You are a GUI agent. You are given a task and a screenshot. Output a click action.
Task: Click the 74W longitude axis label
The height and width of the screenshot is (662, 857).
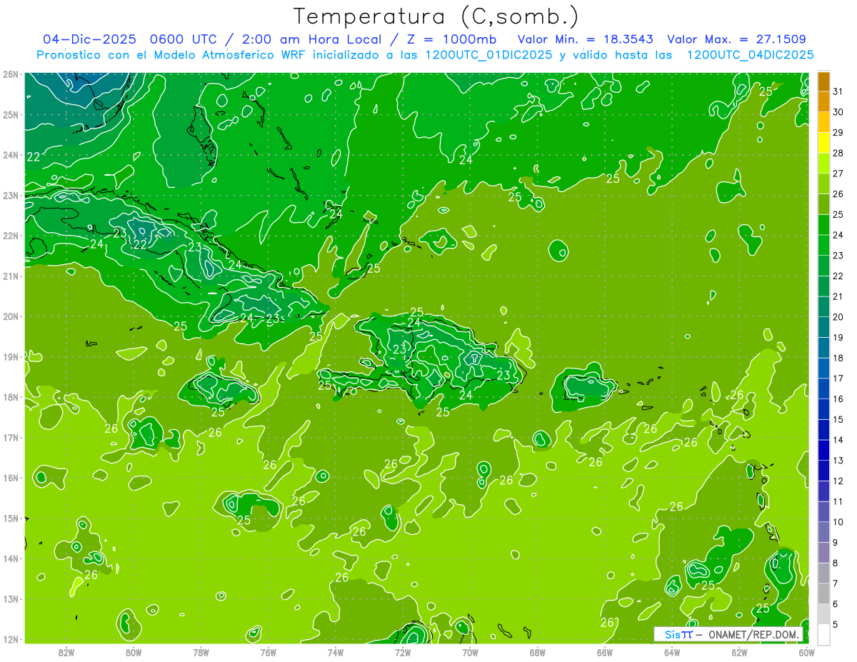click(x=335, y=652)
